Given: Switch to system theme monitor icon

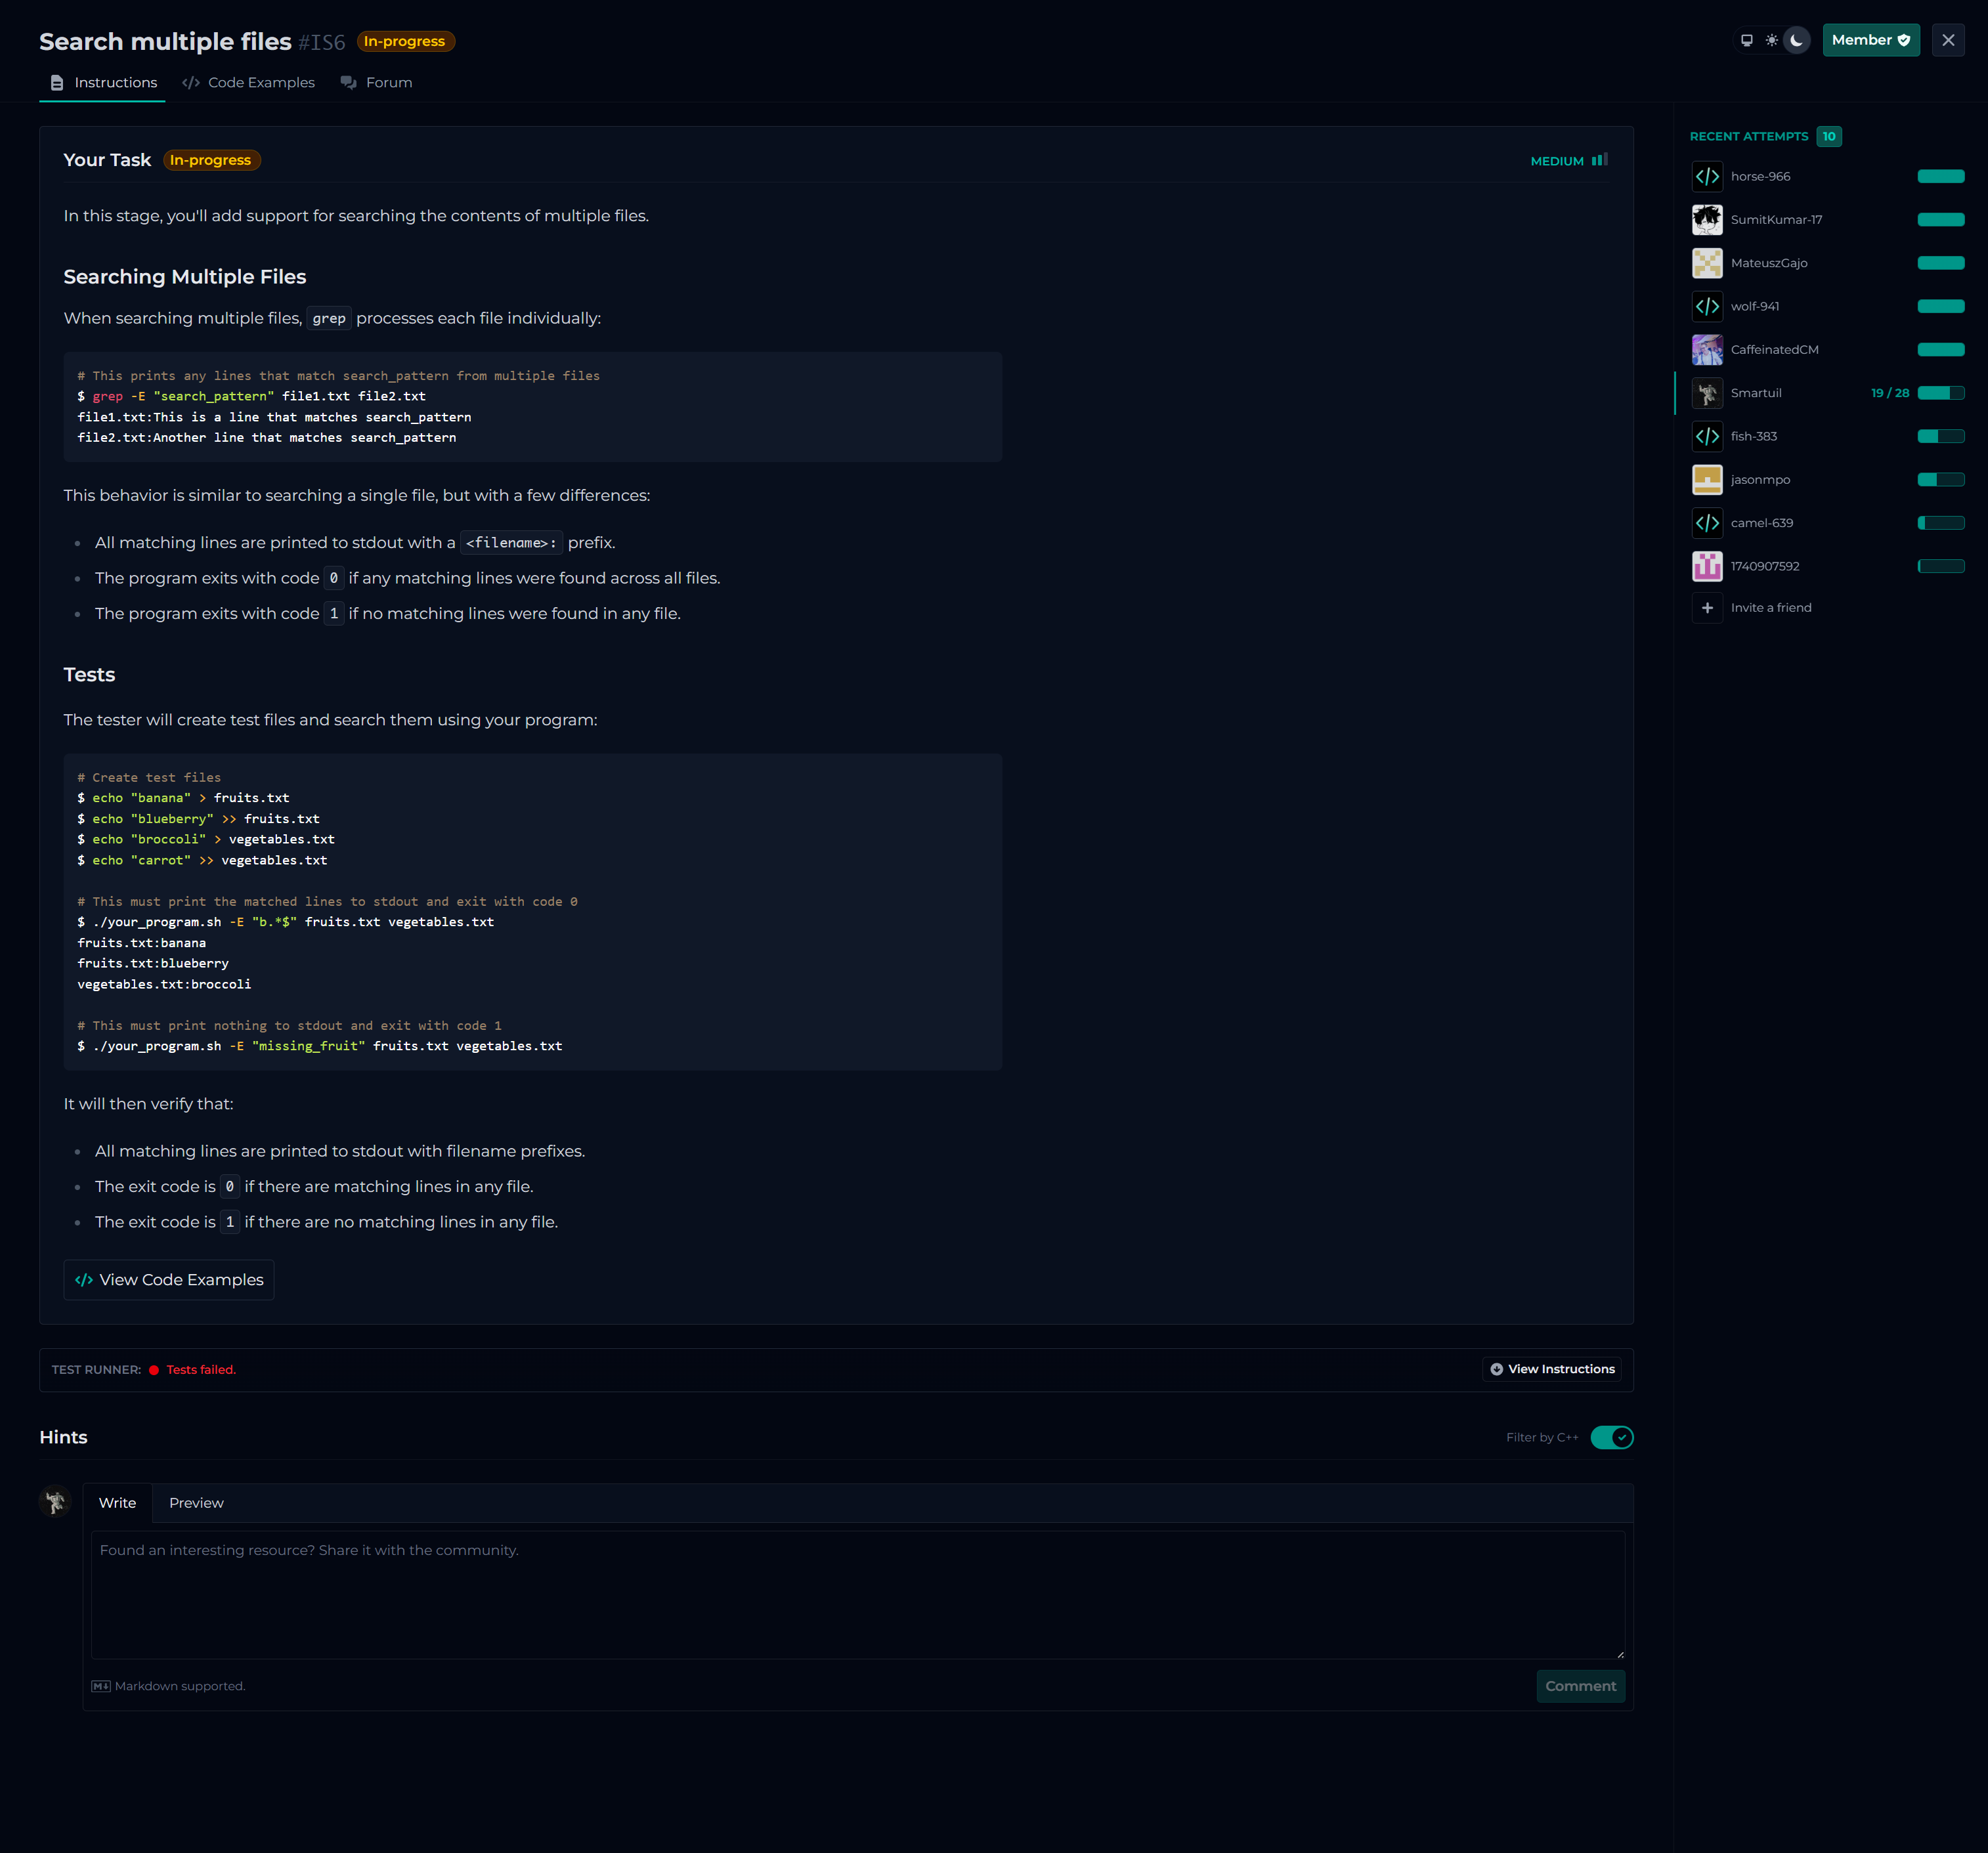Looking at the screenshot, I should click(x=1747, y=40).
